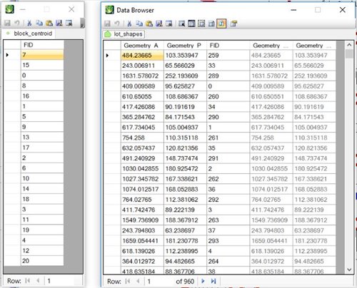Click Save icon in Data Browser toolbar
This screenshot has height=288, width=357.
[x=107, y=24]
